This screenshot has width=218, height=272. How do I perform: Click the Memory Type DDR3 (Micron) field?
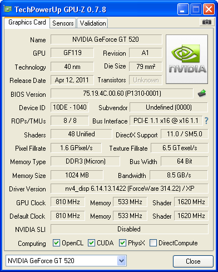coord(85,161)
